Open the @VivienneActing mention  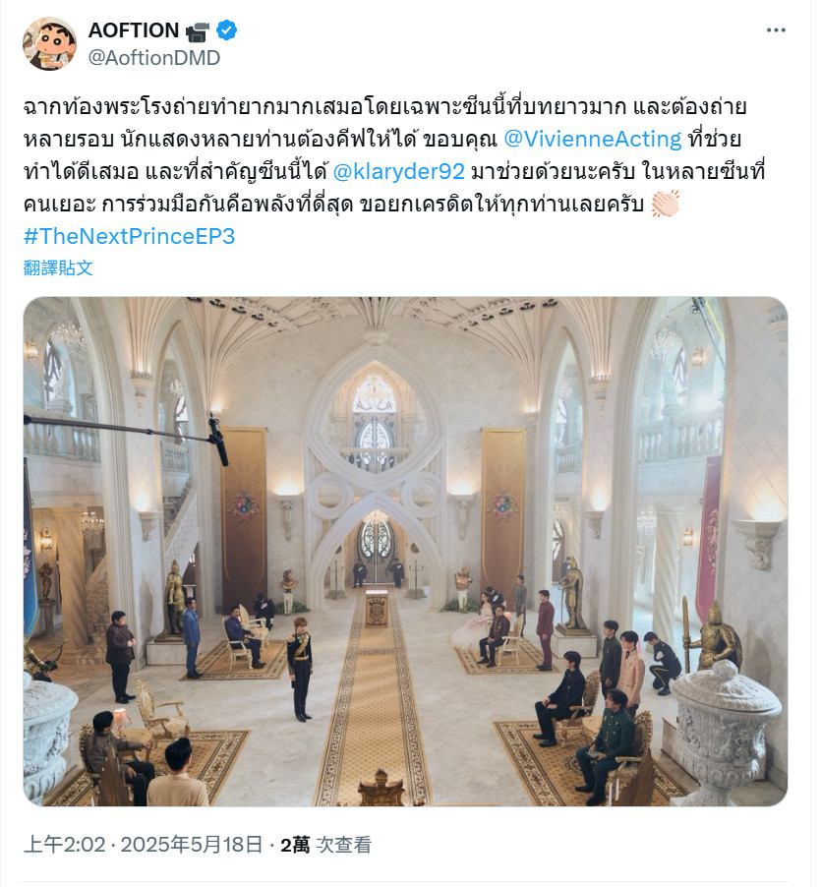tap(593, 139)
